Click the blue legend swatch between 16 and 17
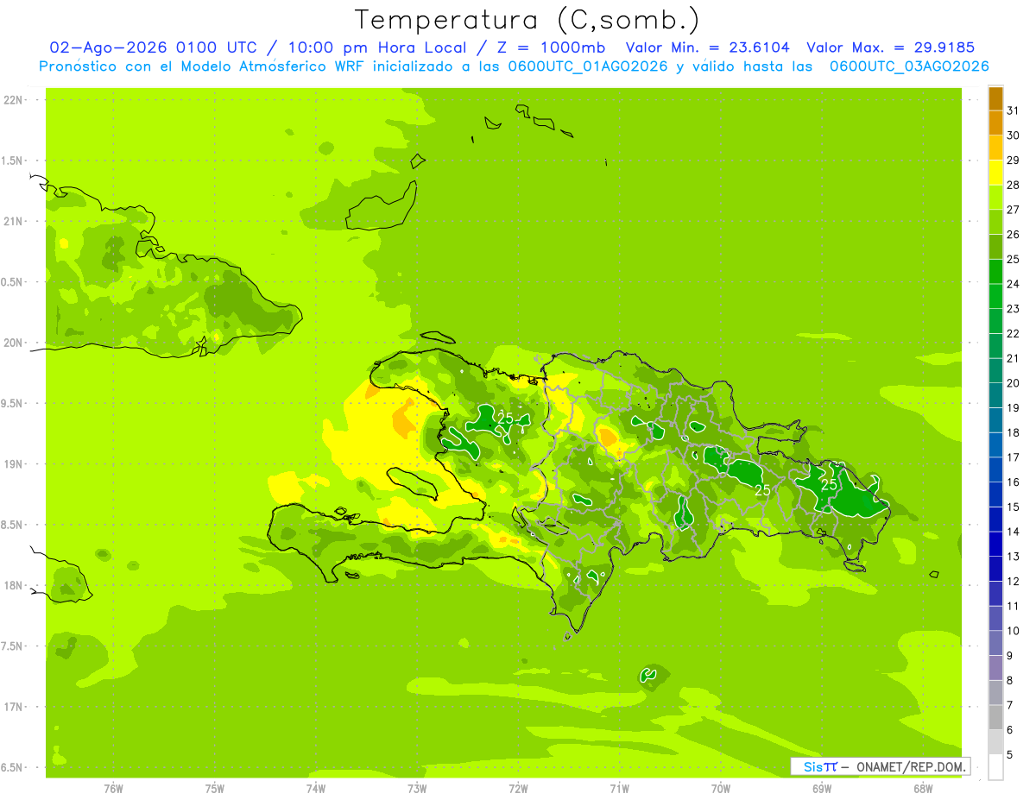This screenshot has height=800, width=1036. click(995, 469)
